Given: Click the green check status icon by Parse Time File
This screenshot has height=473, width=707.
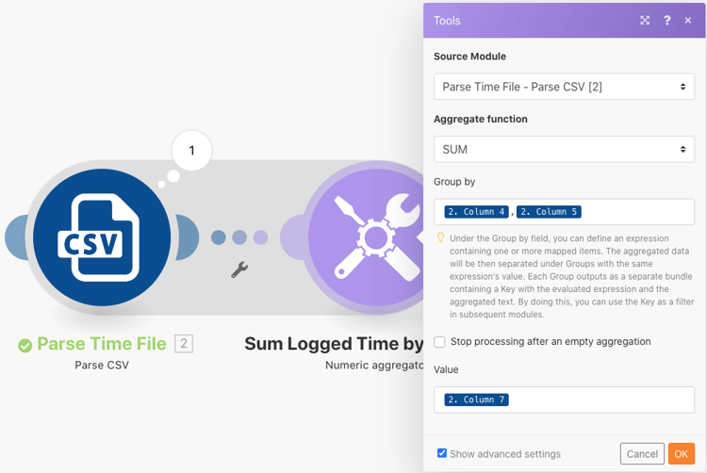Looking at the screenshot, I should tap(25, 346).
